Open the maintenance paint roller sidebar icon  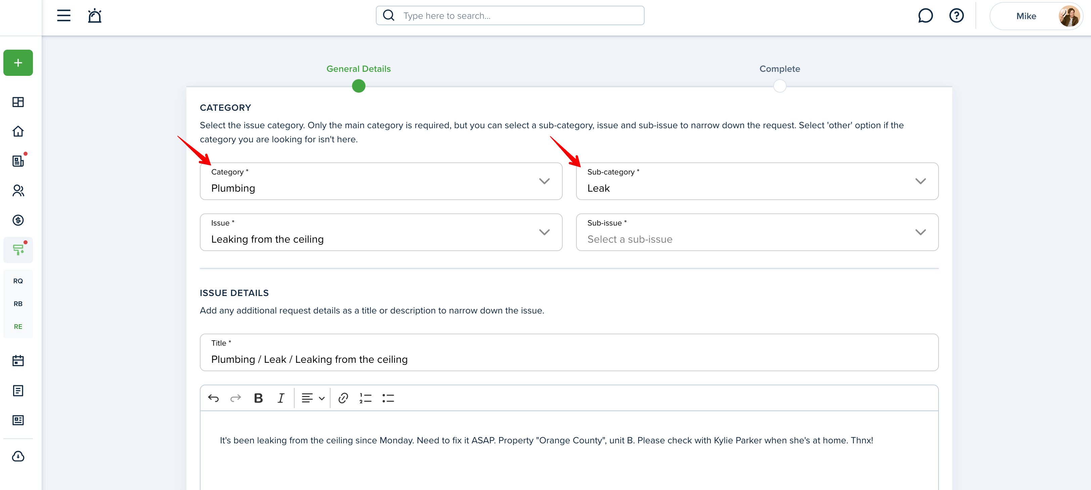coord(18,250)
